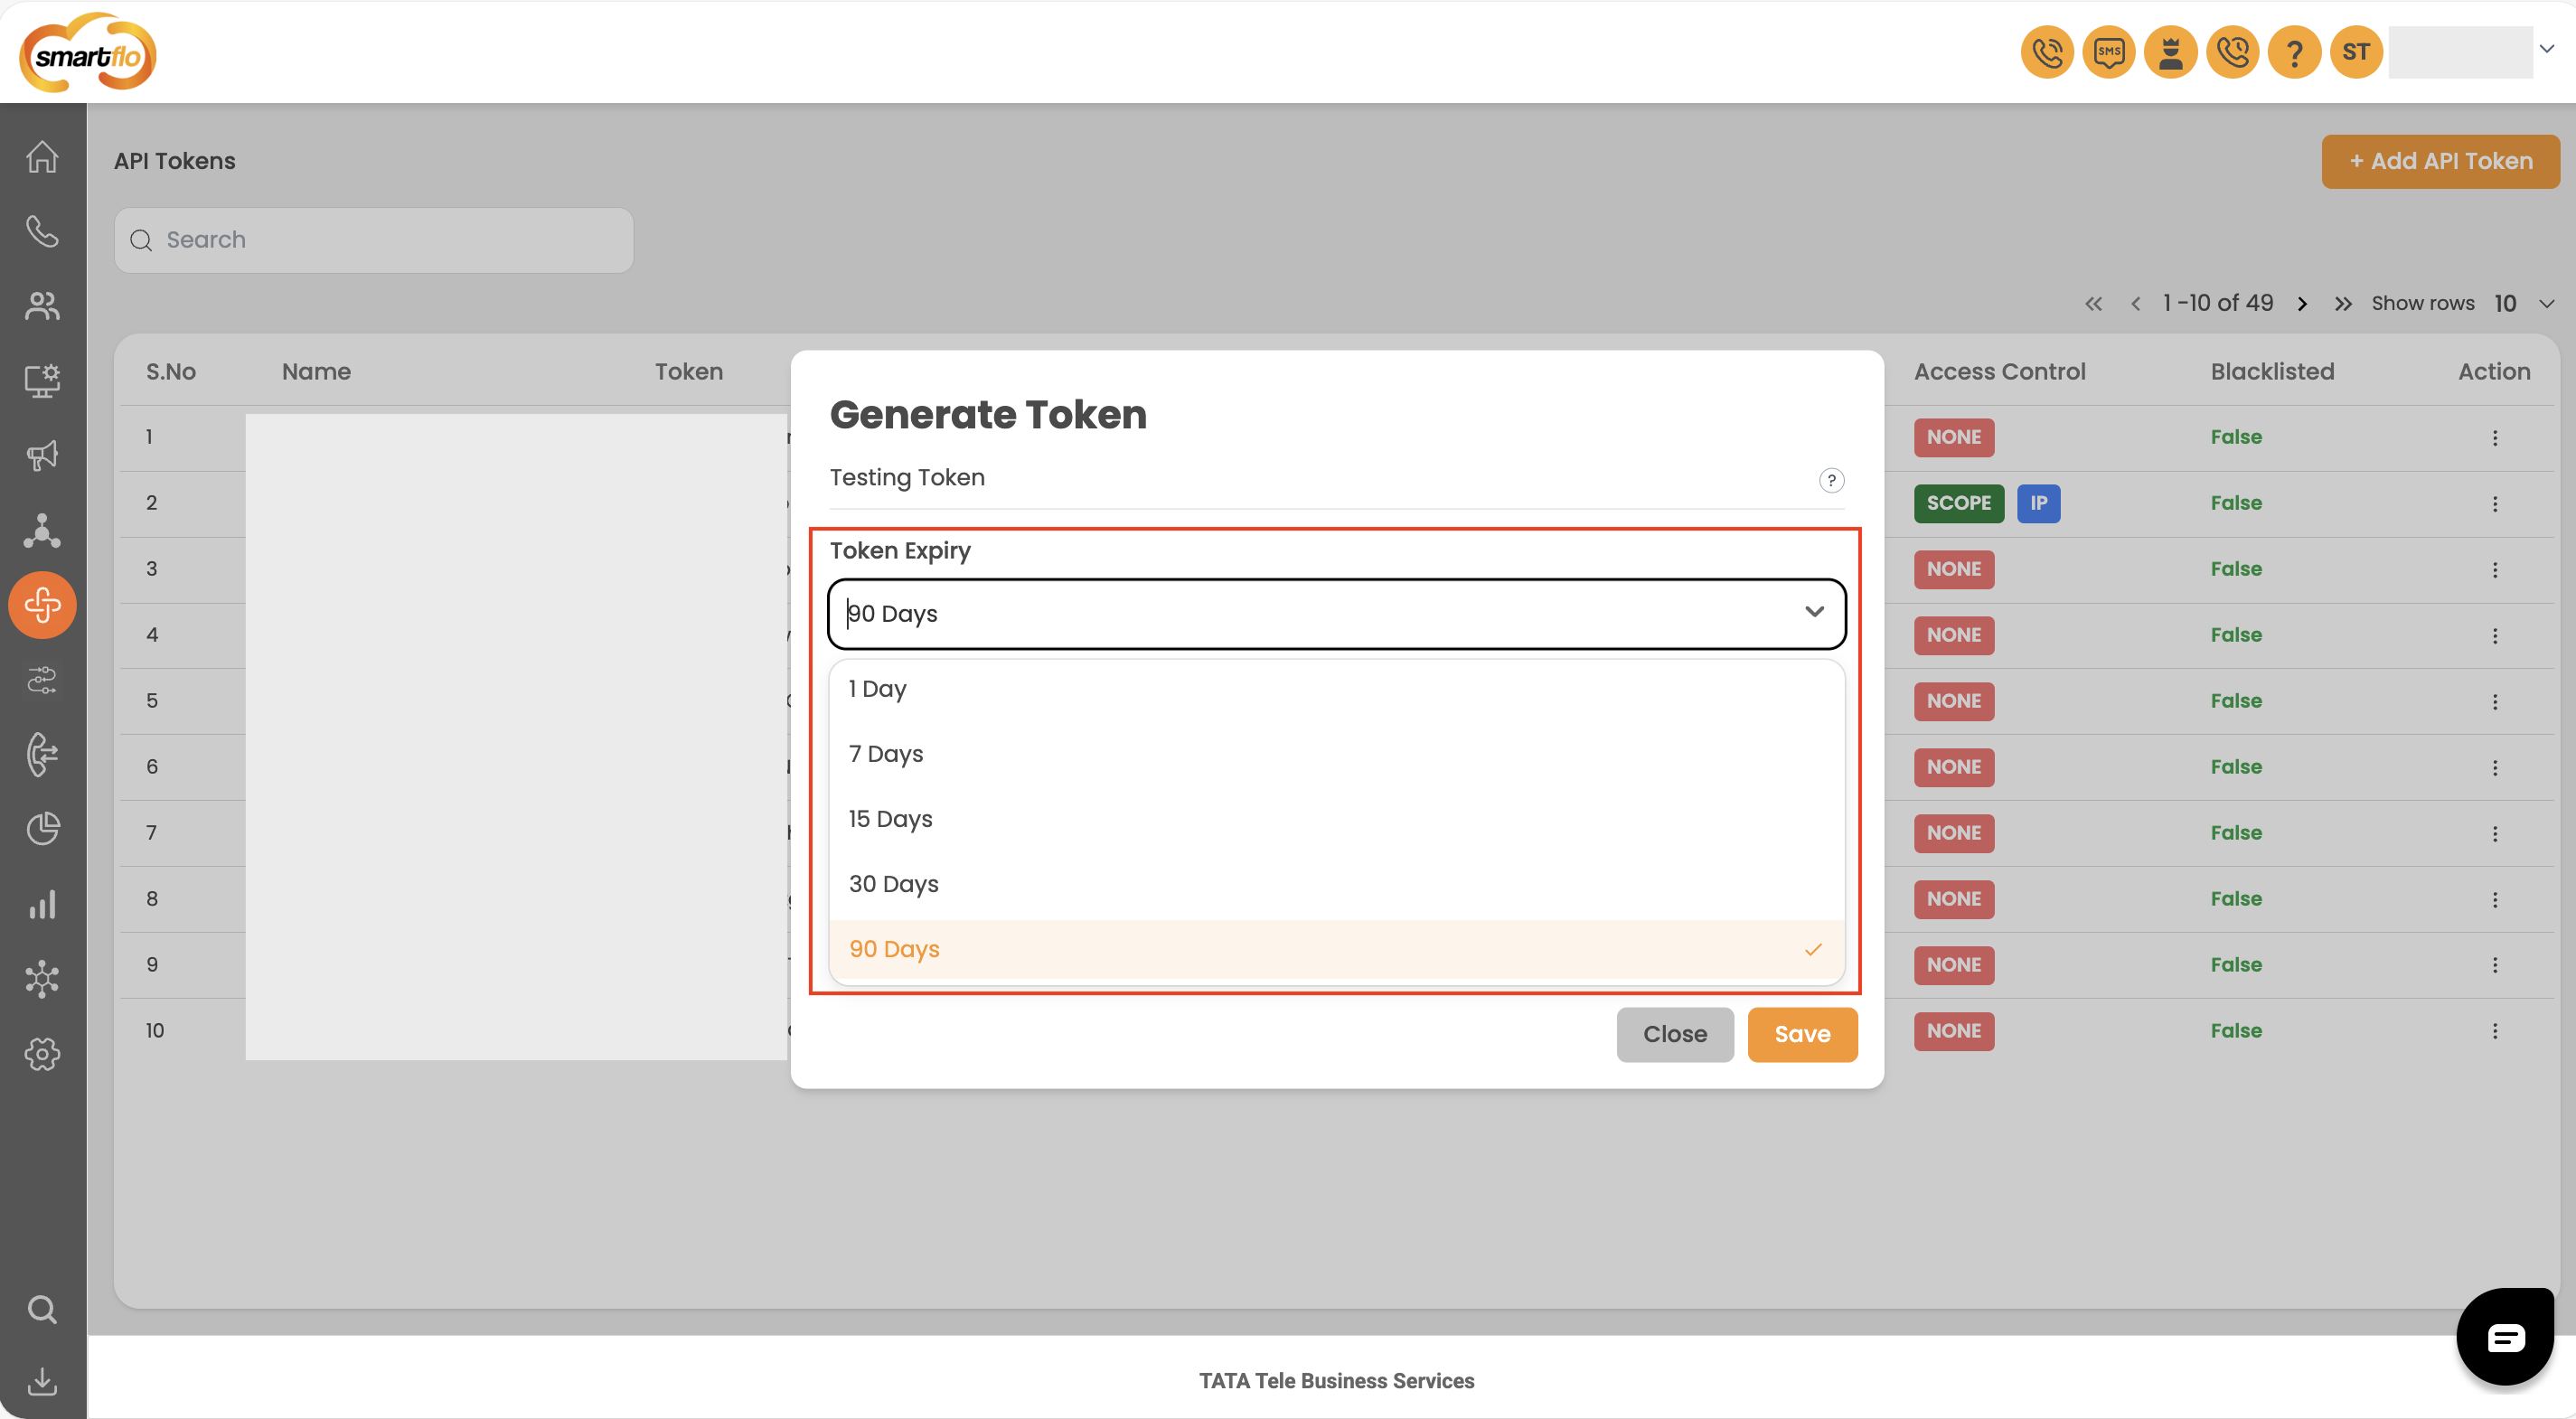Open row 8 action menu dots
This screenshot has width=2576, height=1419.
(2495, 900)
